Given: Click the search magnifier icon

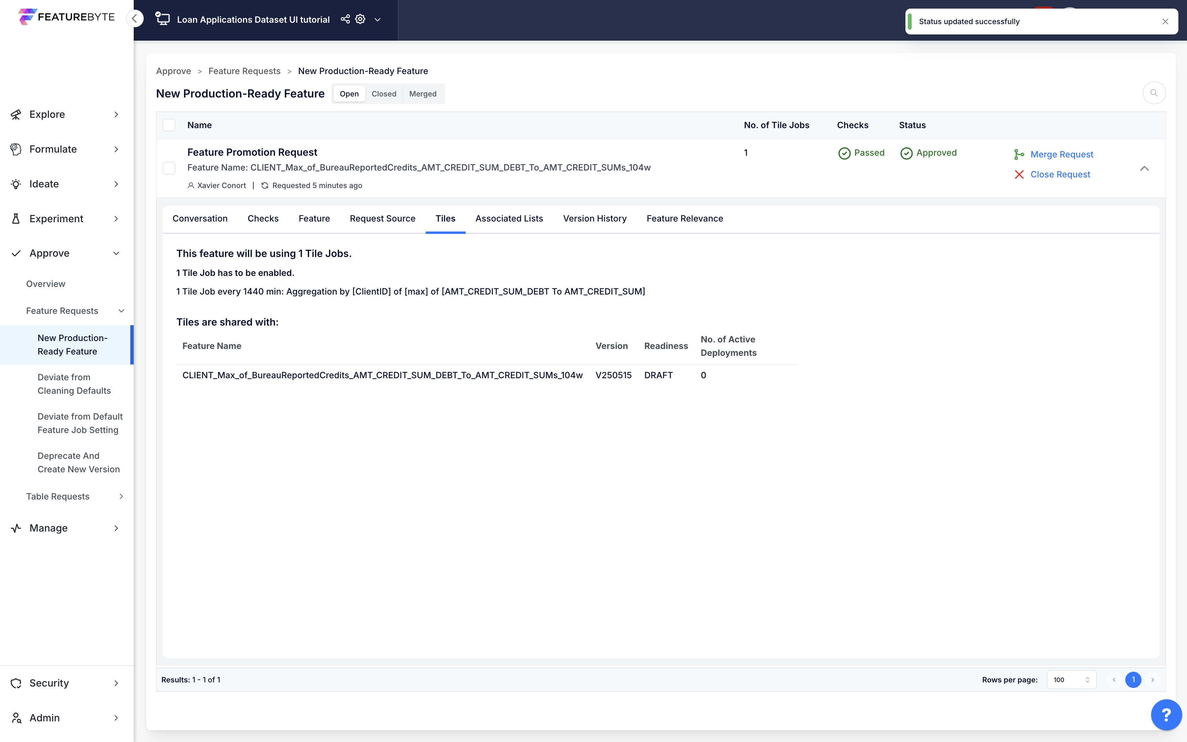Looking at the screenshot, I should [1154, 93].
